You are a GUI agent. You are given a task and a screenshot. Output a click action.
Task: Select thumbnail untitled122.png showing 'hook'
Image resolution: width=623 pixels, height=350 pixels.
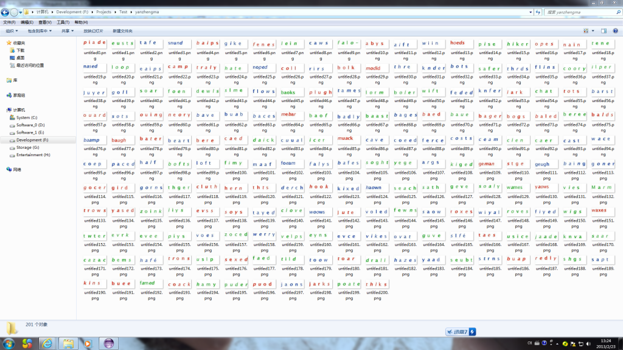[x=321, y=187]
